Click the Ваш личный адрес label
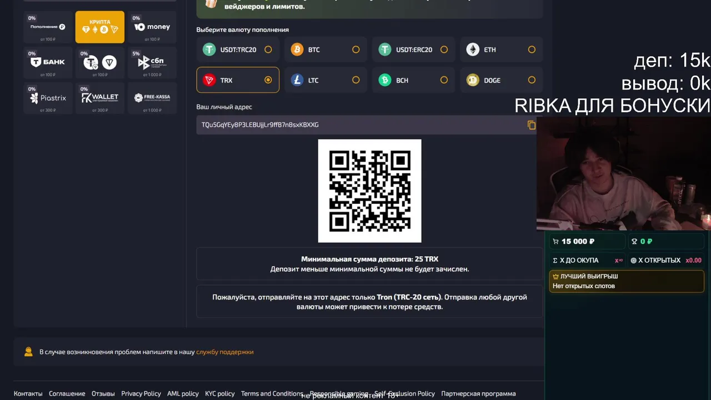Viewport: 711px width, 400px height. pyautogui.click(x=224, y=107)
